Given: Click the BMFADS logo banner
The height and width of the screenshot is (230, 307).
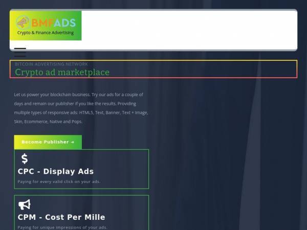Looking at the screenshot, I should pyautogui.click(x=46, y=26).
